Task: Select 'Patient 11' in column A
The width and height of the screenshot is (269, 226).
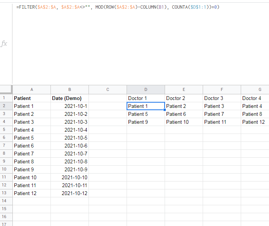Action: (32, 185)
